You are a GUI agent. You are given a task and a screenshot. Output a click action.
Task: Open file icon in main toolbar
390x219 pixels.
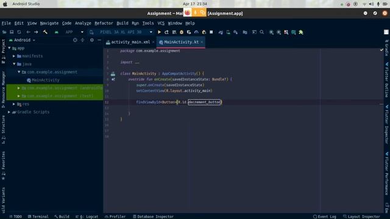pos(4,32)
